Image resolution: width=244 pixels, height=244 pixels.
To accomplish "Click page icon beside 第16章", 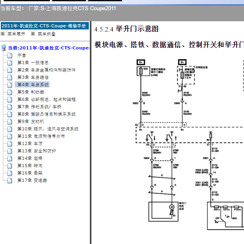I will coord(10,173).
